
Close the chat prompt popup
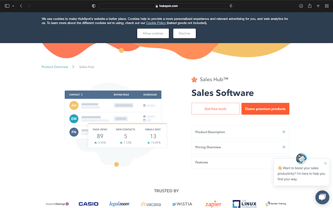coord(325,163)
